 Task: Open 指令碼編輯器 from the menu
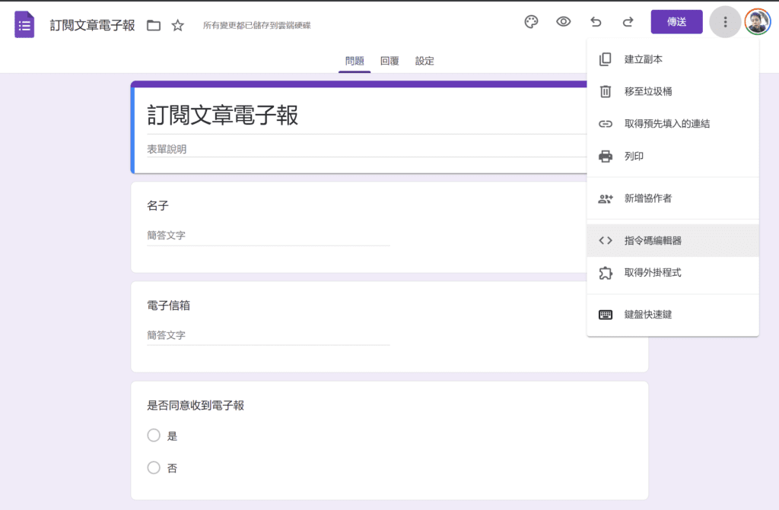(672, 240)
